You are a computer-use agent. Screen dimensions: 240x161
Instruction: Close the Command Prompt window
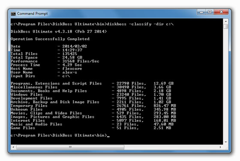[x=221, y=12]
